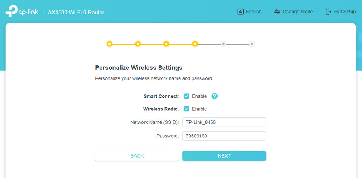The image size is (362, 178).
Task: Click the fourth current progress step dot
Action: [195, 44]
